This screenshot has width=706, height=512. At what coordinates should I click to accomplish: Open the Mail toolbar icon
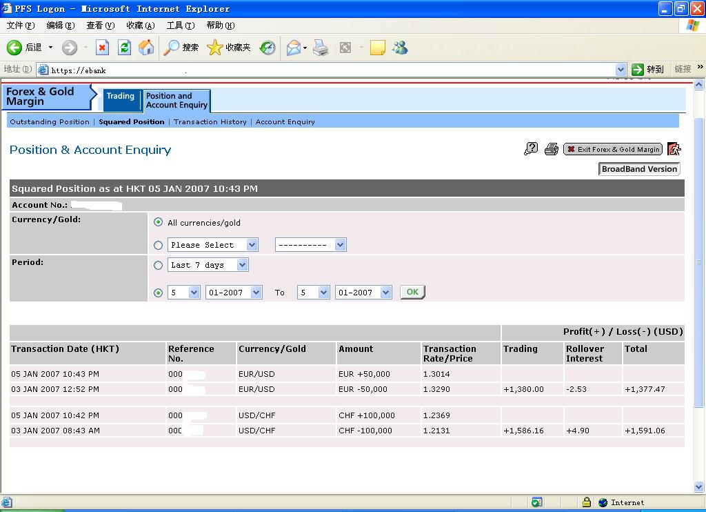pyautogui.click(x=294, y=47)
